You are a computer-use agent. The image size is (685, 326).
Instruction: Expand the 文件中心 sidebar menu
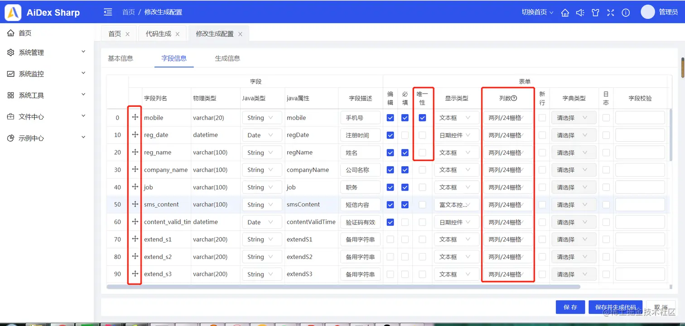47,116
